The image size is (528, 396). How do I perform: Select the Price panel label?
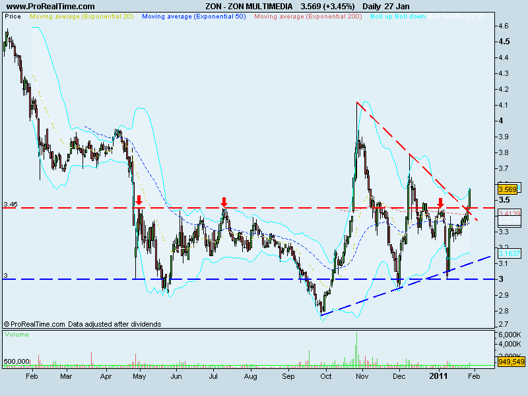point(13,16)
